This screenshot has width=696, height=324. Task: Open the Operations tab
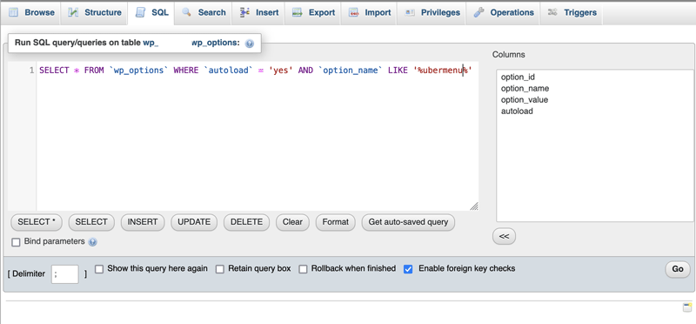point(504,12)
